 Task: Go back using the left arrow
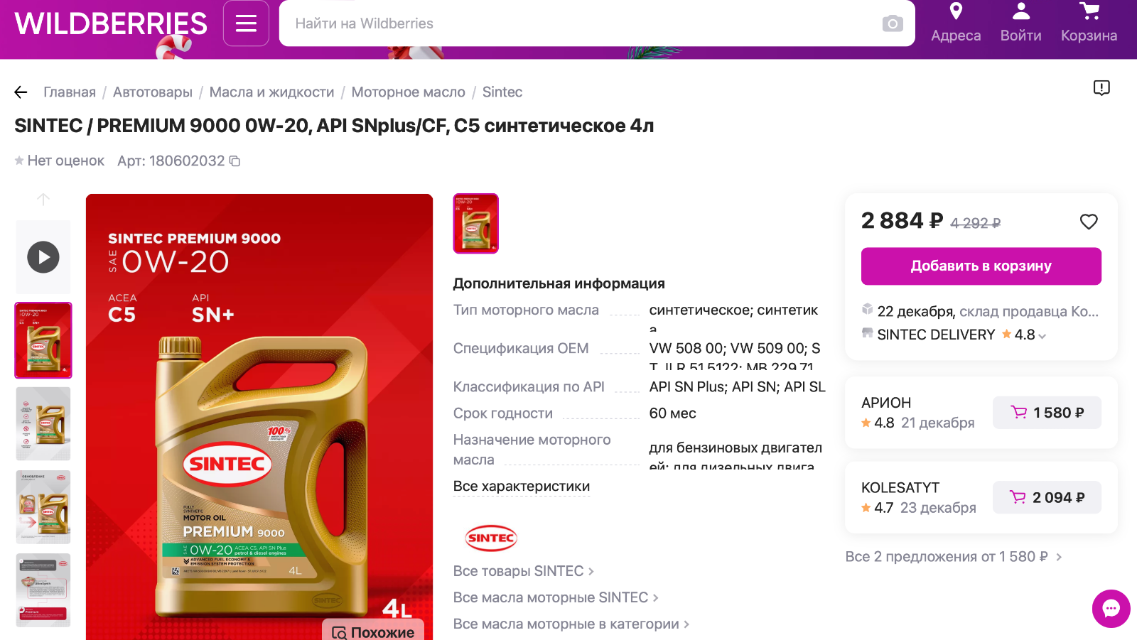pos(21,92)
